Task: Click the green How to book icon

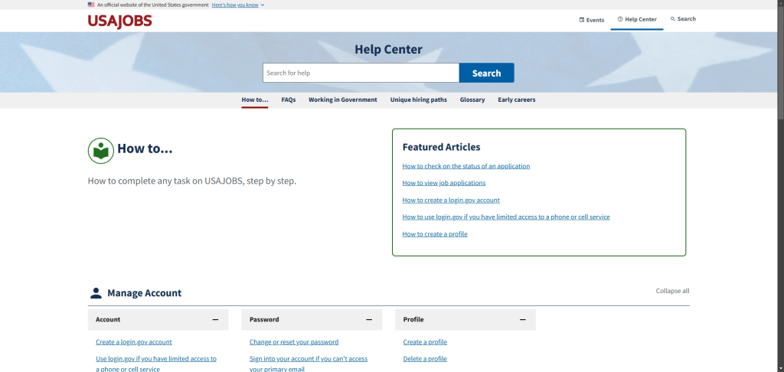Action: coord(101,151)
